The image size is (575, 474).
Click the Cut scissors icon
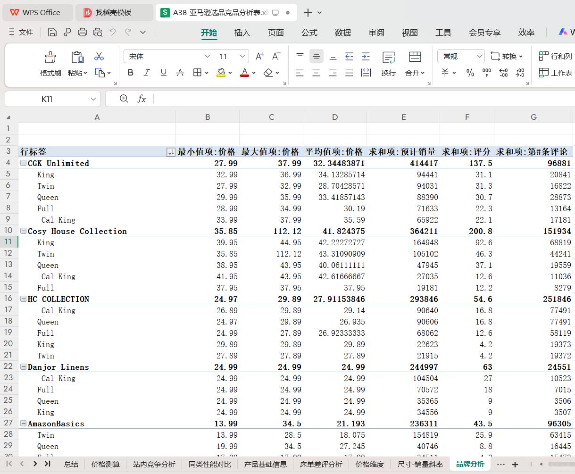click(99, 56)
